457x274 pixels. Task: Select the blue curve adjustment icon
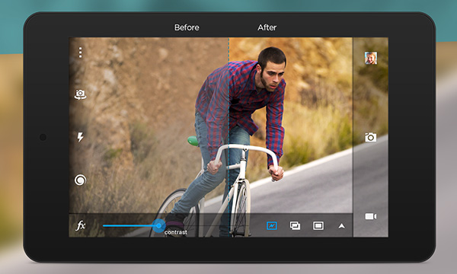[x=272, y=225]
